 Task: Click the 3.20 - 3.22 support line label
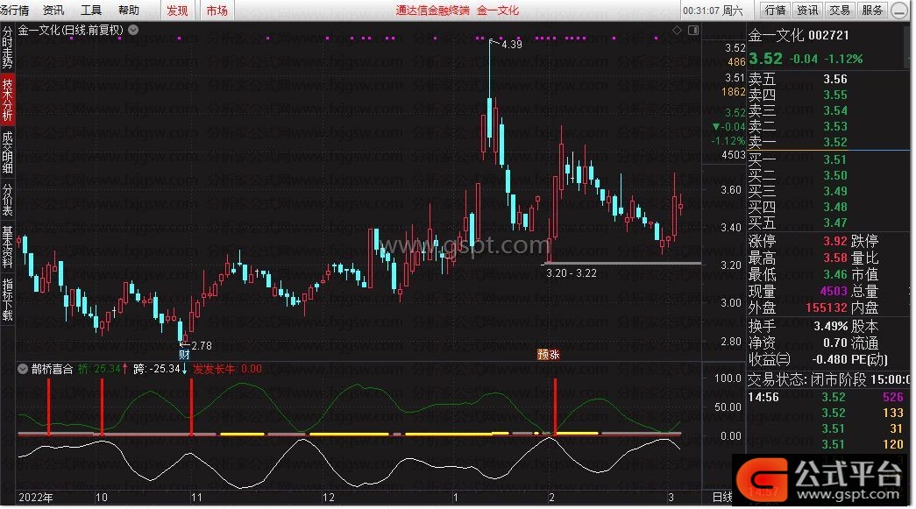pyautogui.click(x=572, y=273)
